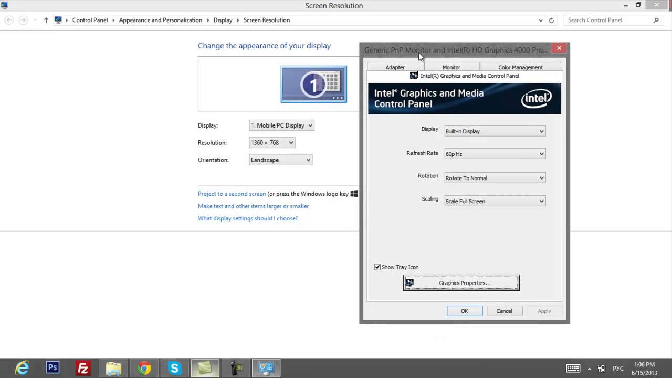The image size is (672, 378).
Task: Open Skype from the taskbar
Action: pyautogui.click(x=174, y=368)
